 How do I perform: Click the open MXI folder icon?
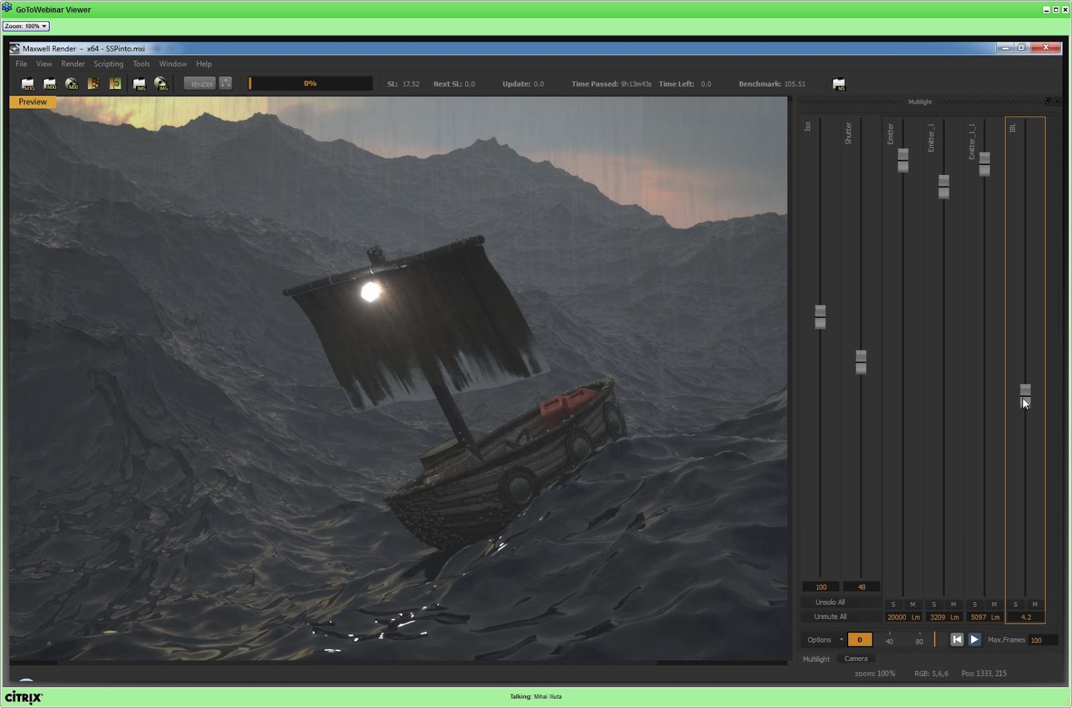tap(50, 84)
